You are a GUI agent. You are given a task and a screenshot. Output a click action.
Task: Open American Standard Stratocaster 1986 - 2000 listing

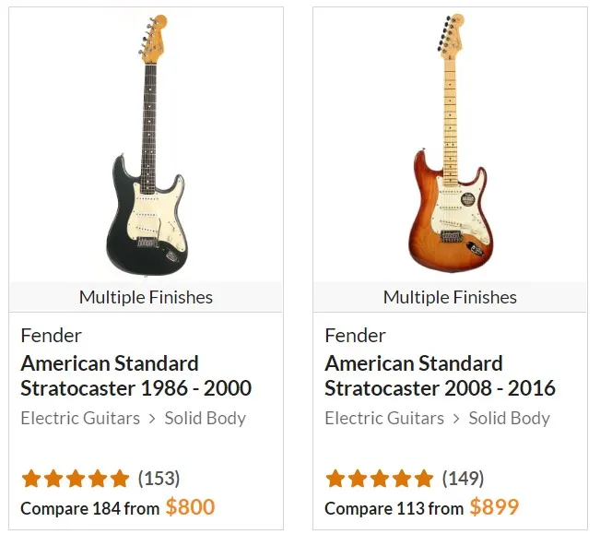135,375
